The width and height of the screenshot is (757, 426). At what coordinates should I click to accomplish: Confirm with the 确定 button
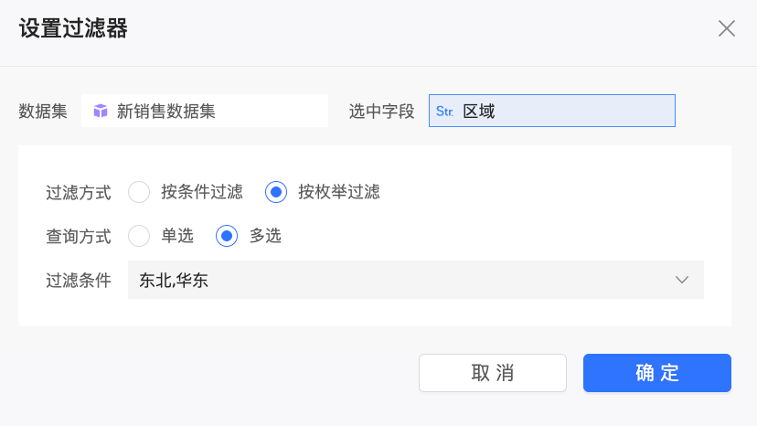pos(657,373)
